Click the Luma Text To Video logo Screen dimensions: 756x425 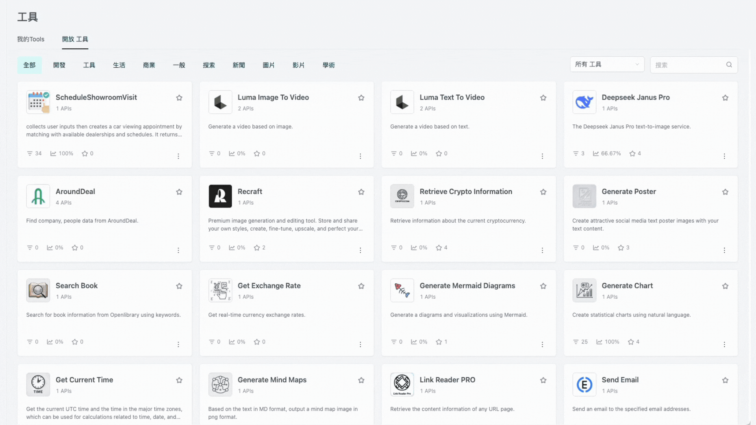[402, 102]
